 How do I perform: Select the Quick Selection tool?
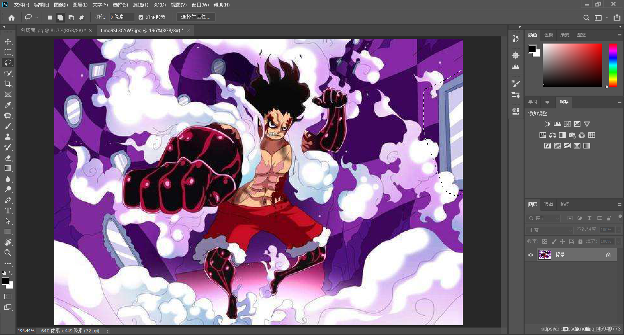pos(8,73)
